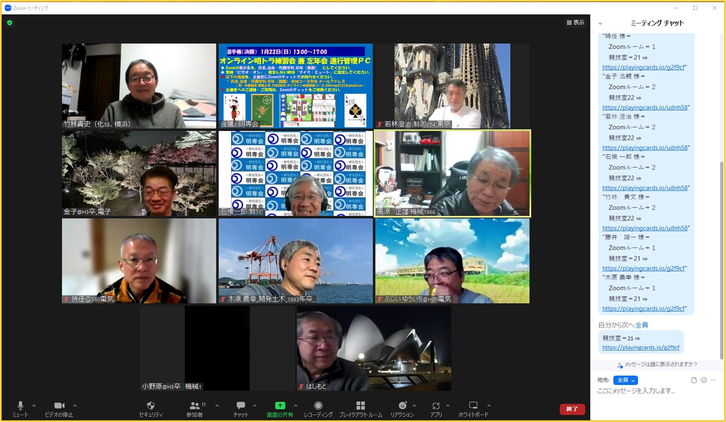
Task: Open the 表示 view layout menu
Action: (x=575, y=22)
